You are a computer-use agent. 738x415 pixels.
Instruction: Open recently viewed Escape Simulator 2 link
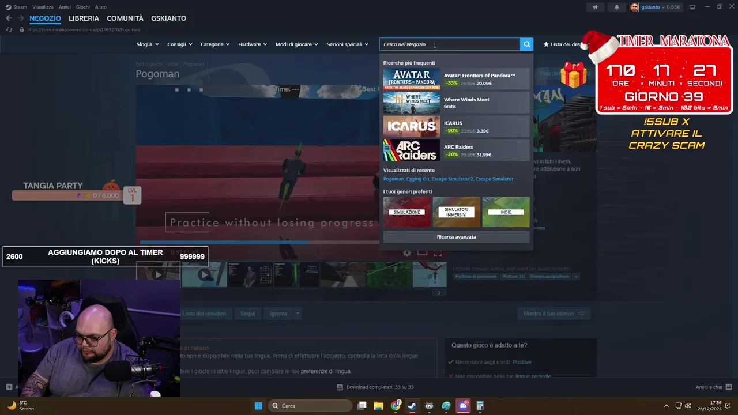coord(453,179)
